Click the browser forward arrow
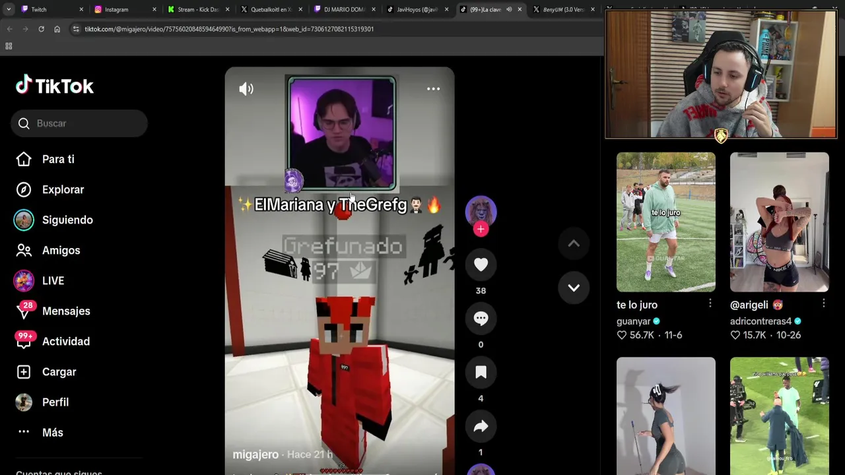This screenshot has height=475, width=845. coord(25,29)
